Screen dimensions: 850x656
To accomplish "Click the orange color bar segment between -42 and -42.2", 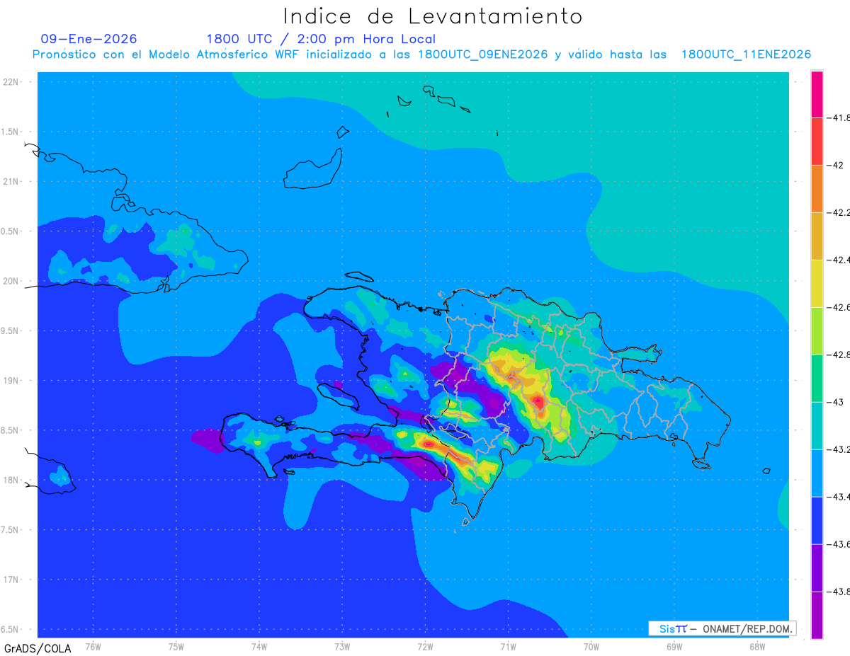I will [x=817, y=189].
